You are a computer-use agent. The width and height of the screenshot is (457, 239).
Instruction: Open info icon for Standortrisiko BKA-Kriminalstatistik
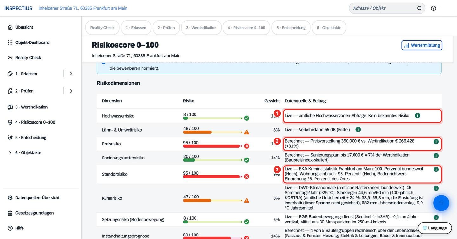(x=436, y=169)
